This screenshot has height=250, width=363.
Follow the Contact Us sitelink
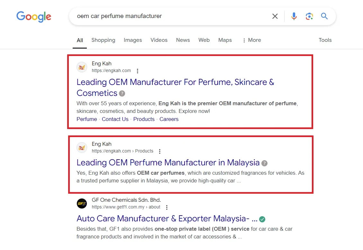point(115,119)
